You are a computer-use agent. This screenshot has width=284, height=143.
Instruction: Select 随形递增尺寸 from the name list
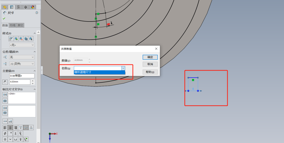[99, 72]
